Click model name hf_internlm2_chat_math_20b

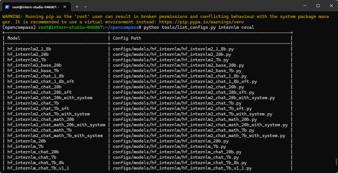(41, 119)
